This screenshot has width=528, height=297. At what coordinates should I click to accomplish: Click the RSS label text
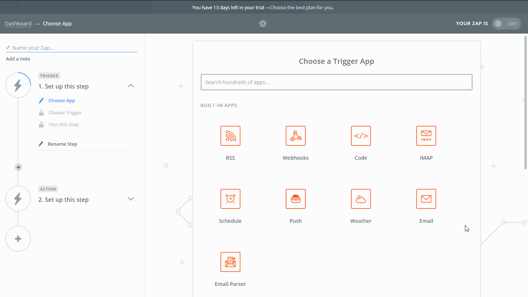230,158
